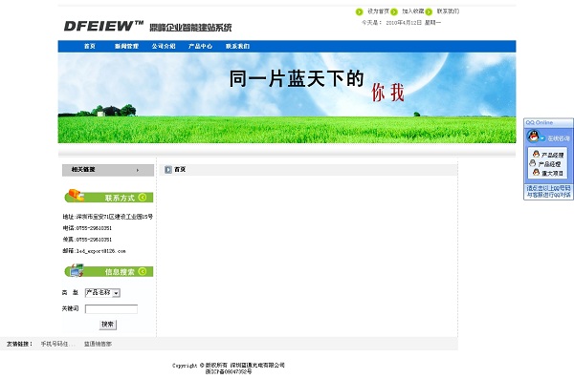Image resolution: width=574 pixels, height=379 pixels.
Task: Click the 电话 phone number text
Action: (87, 228)
